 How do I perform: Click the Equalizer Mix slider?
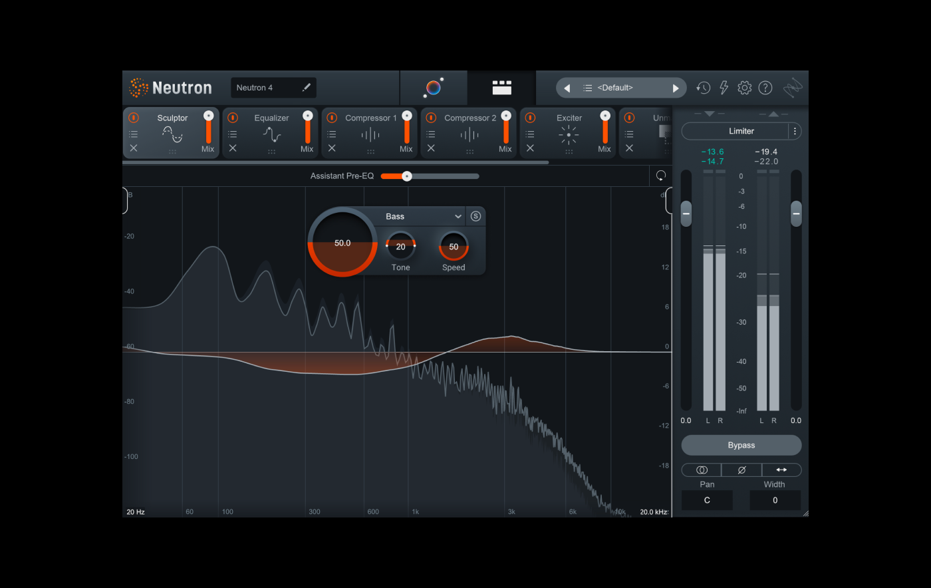click(307, 127)
